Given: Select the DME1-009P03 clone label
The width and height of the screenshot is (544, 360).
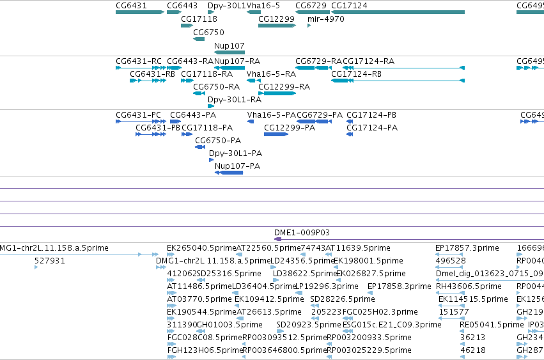Looking at the screenshot, I should pos(302,233).
